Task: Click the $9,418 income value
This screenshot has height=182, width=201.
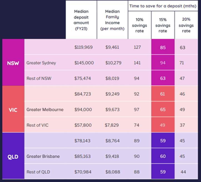Action: pyautogui.click(x=112, y=156)
